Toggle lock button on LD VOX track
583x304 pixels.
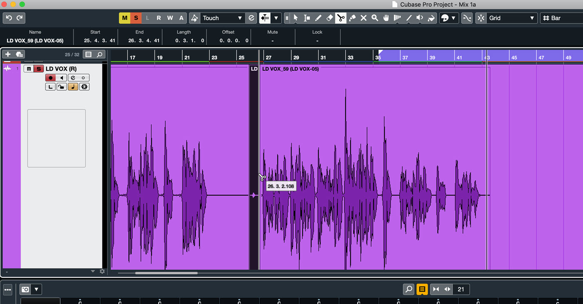coord(62,87)
